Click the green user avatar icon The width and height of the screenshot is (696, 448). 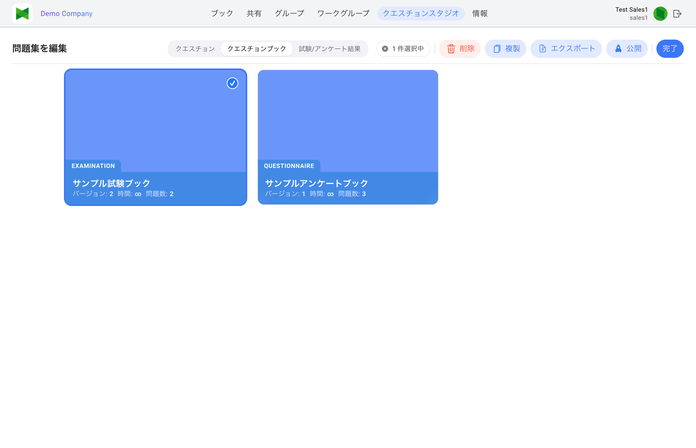[x=660, y=14]
